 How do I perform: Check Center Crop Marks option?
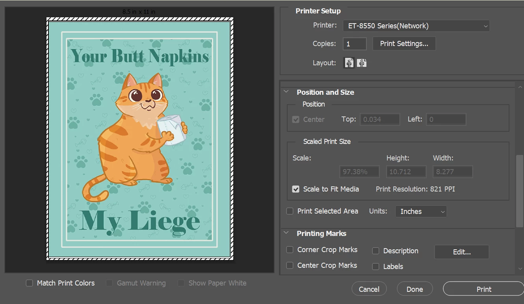click(x=290, y=265)
